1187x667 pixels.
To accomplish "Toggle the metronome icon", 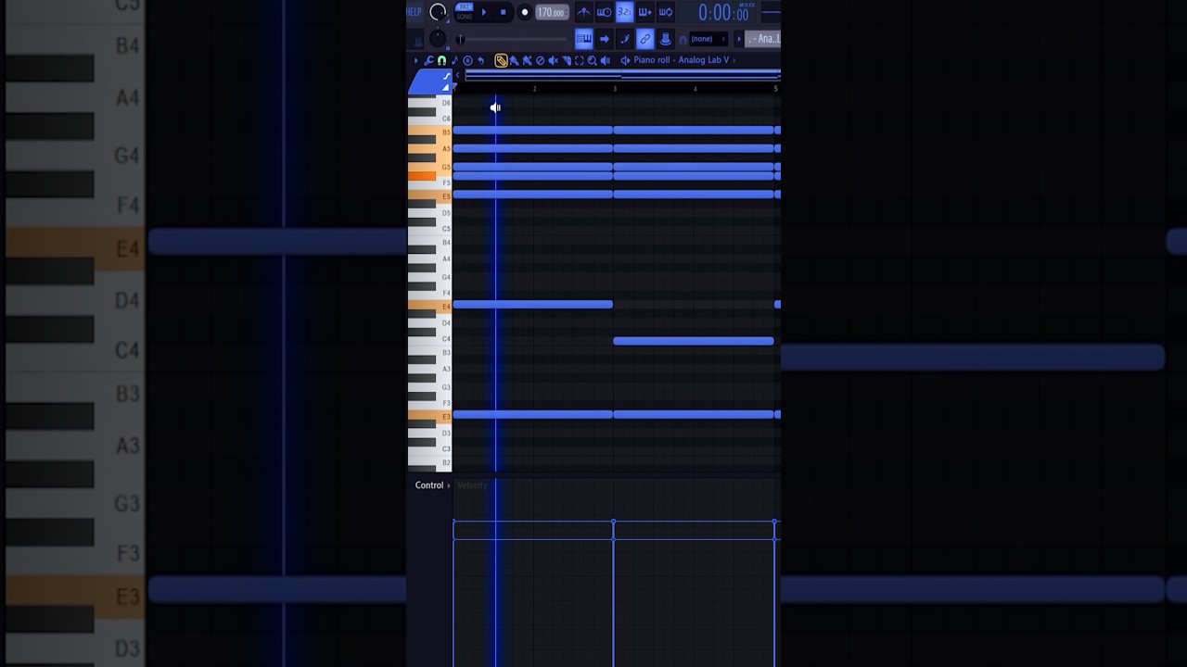I will 584,12.
